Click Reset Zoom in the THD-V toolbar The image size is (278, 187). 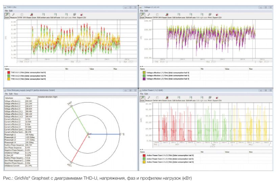pyautogui.click(x=31, y=16)
